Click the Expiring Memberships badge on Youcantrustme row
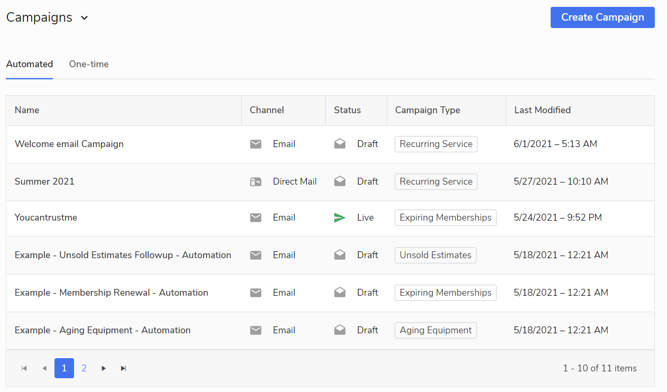The image size is (667, 392). pos(445,217)
